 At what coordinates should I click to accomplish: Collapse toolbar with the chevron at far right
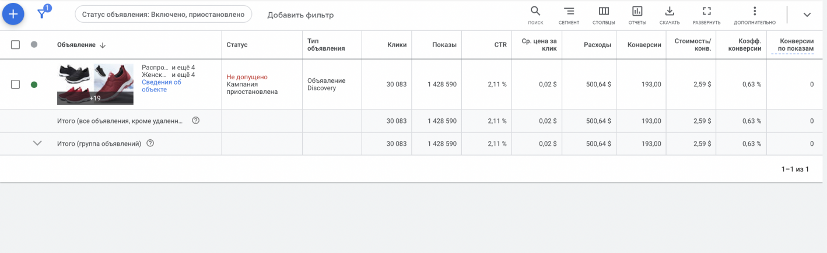point(807,15)
